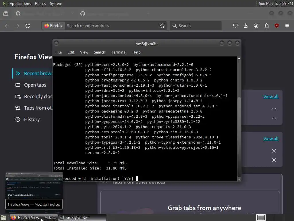Switch to Firefox View taskbar button
The height and width of the screenshot is (221, 294).
34,218
